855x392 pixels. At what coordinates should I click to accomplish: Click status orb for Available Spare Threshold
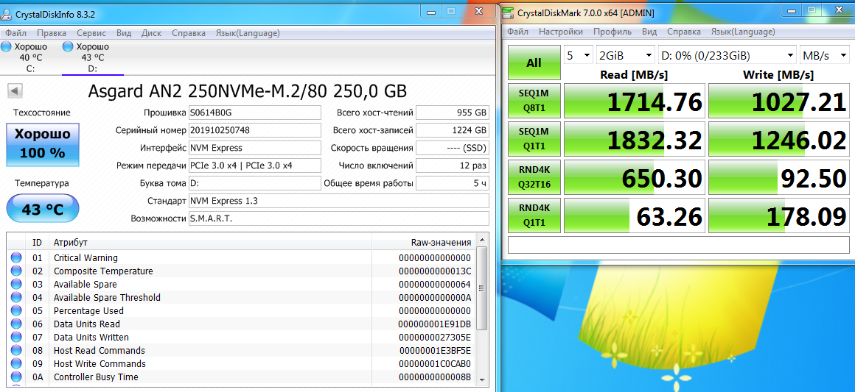15,297
